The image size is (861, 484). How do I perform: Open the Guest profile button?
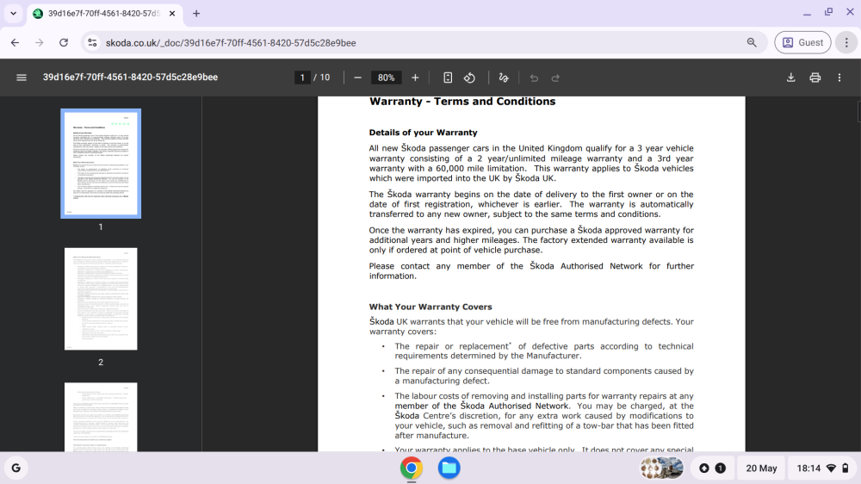point(802,43)
